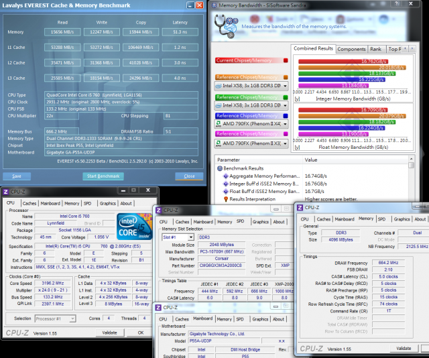Click the Parameter column header in Sandra
The width and height of the screenshot is (429, 358).
[259, 160]
